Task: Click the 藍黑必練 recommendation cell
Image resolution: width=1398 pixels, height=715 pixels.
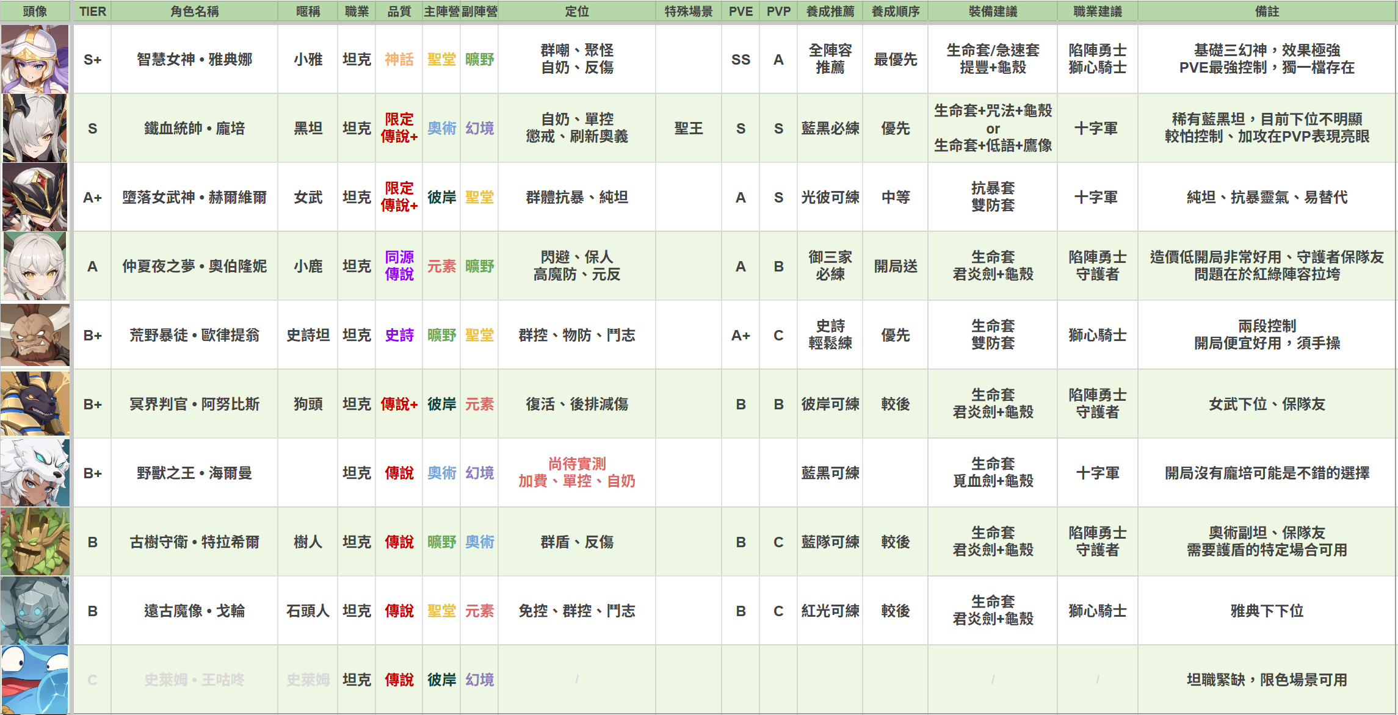Action: [830, 128]
